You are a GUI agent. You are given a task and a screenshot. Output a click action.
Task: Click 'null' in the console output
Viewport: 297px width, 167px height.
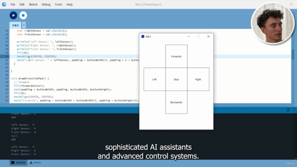(x=14, y=136)
